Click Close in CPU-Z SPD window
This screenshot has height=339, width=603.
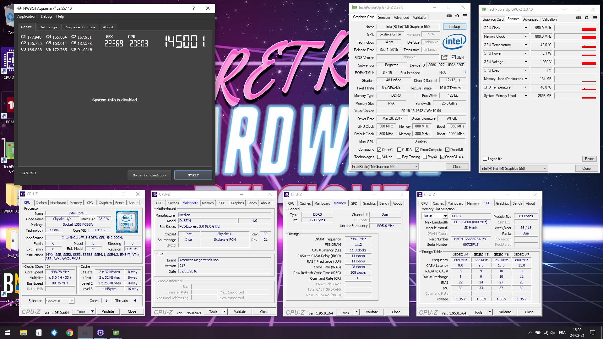click(529, 312)
